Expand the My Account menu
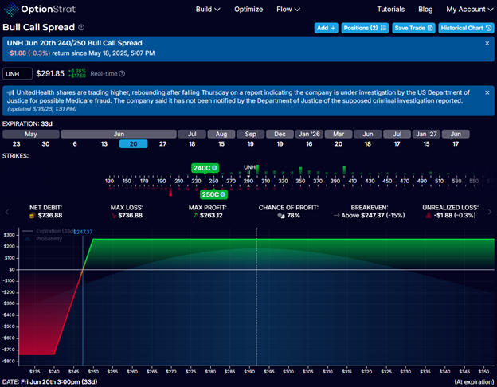497x387 pixels. (469, 10)
